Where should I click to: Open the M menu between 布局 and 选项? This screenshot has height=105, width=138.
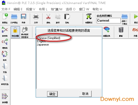(56, 9)
